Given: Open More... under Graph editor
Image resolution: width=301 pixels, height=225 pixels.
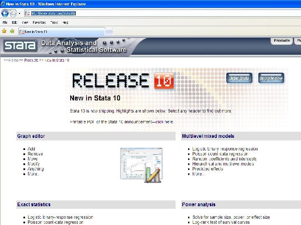Looking at the screenshot, I should 34,174.
